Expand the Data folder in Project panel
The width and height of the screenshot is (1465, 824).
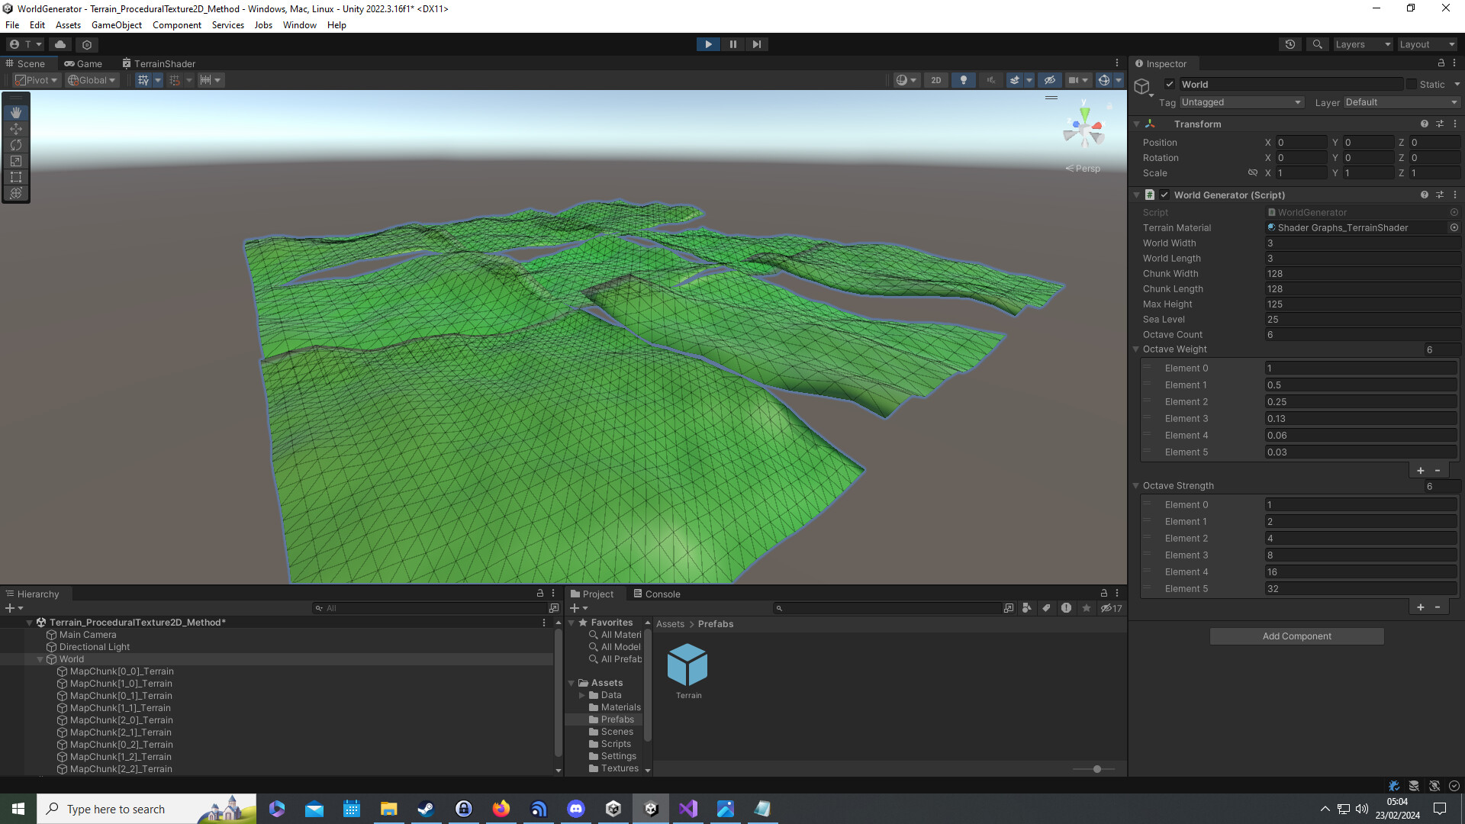(x=582, y=695)
